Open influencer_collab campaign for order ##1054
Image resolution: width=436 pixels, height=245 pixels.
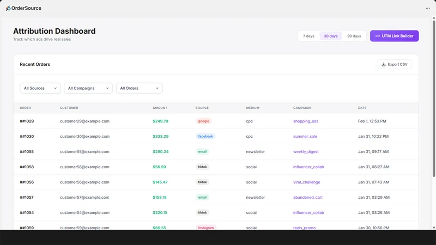(x=308, y=213)
